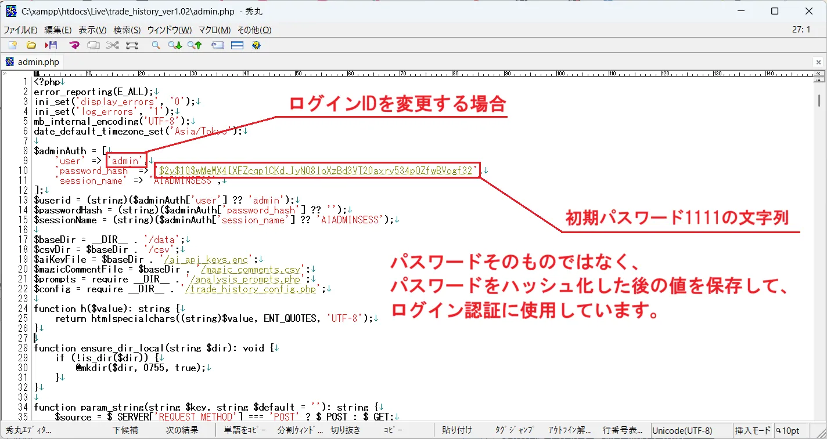Click Find Next green down-arrow icon
827x439 pixels.
point(175,45)
